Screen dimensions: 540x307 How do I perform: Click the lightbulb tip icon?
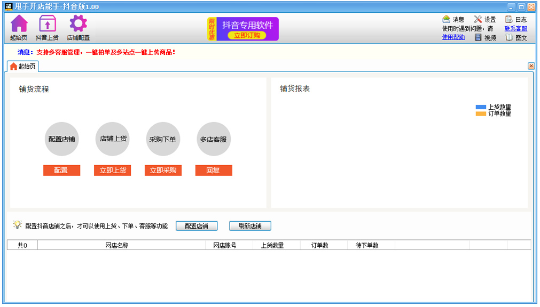(17, 225)
